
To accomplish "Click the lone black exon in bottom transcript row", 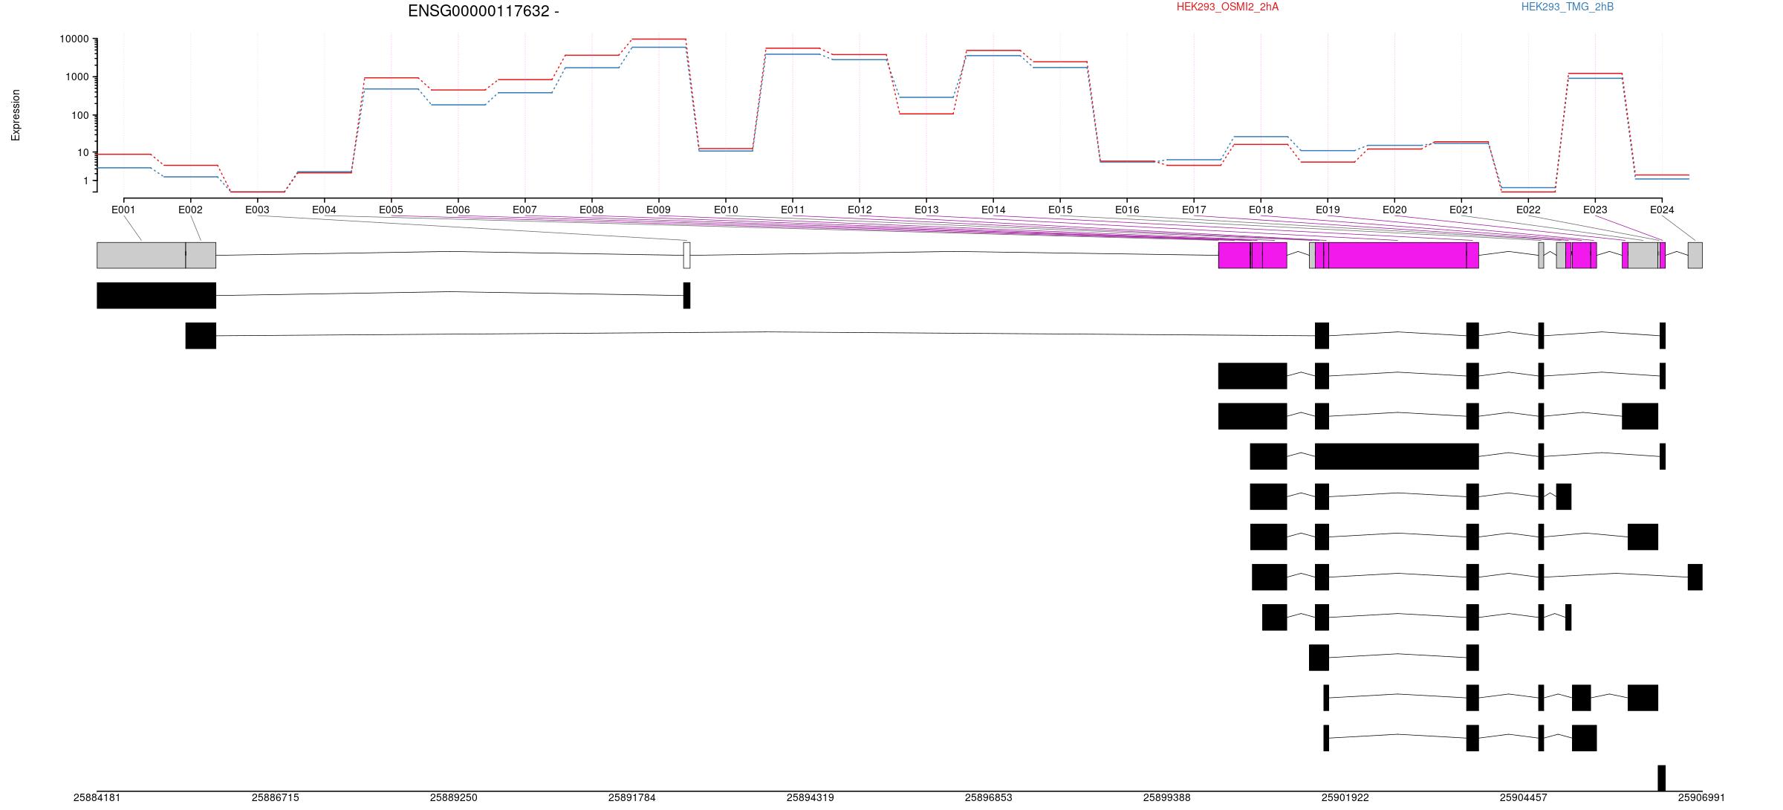I will pyautogui.click(x=1661, y=778).
